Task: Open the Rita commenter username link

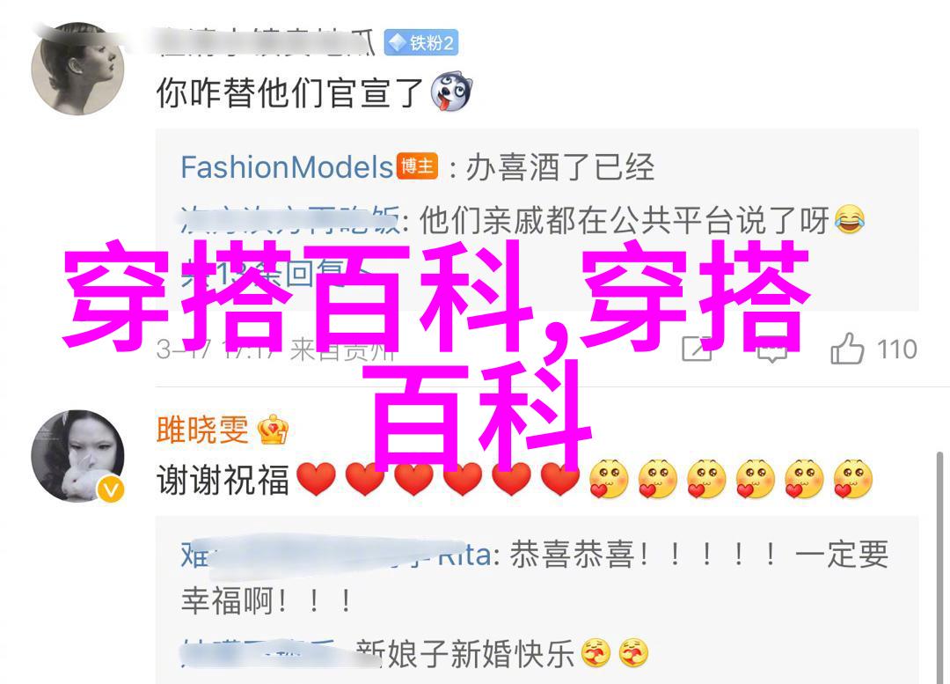Action: tap(336, 555)
